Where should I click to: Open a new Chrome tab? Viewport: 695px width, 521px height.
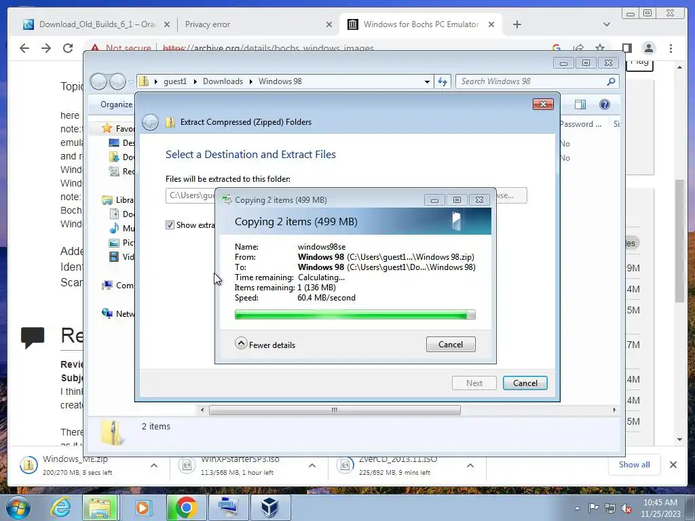pos(516,24)
